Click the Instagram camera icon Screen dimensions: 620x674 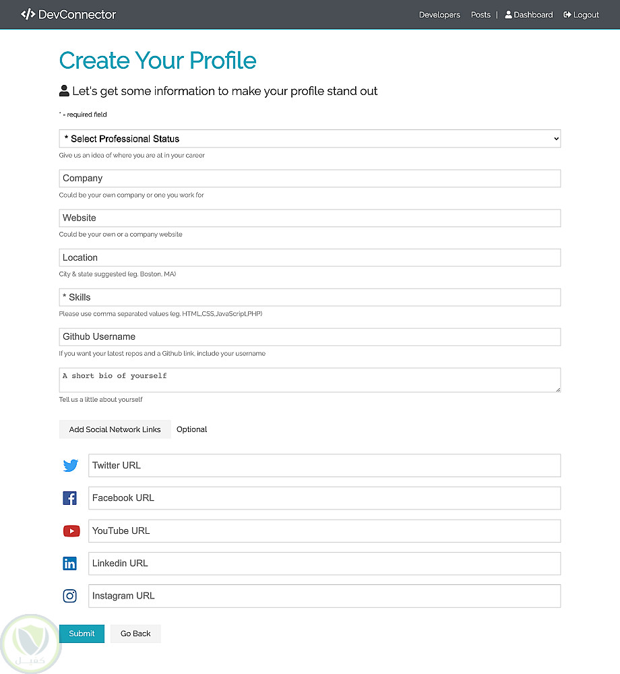click(69, 596)
